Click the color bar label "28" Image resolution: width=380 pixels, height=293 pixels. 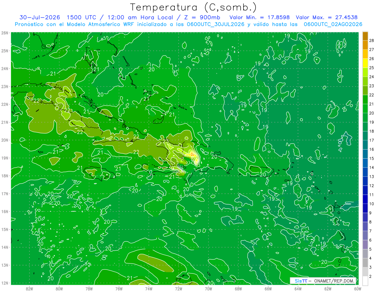coord(372,40)
